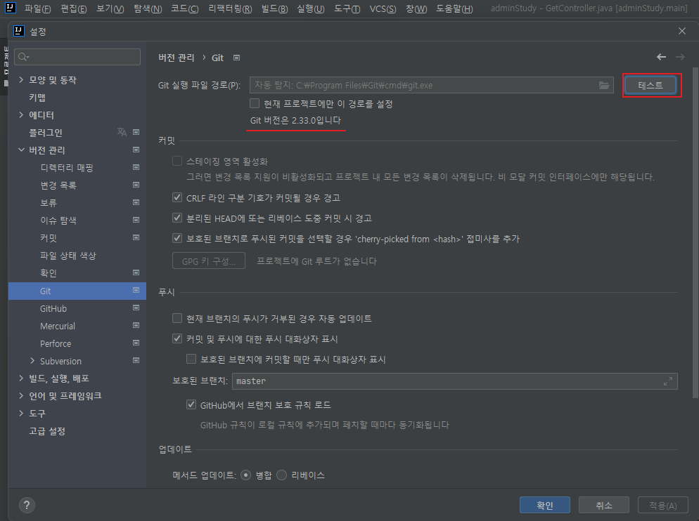Image resolution: width=699 pixels, height=521 pixels.
Task: Click the project settings icon in 확인 row
Action: [136, 272]
